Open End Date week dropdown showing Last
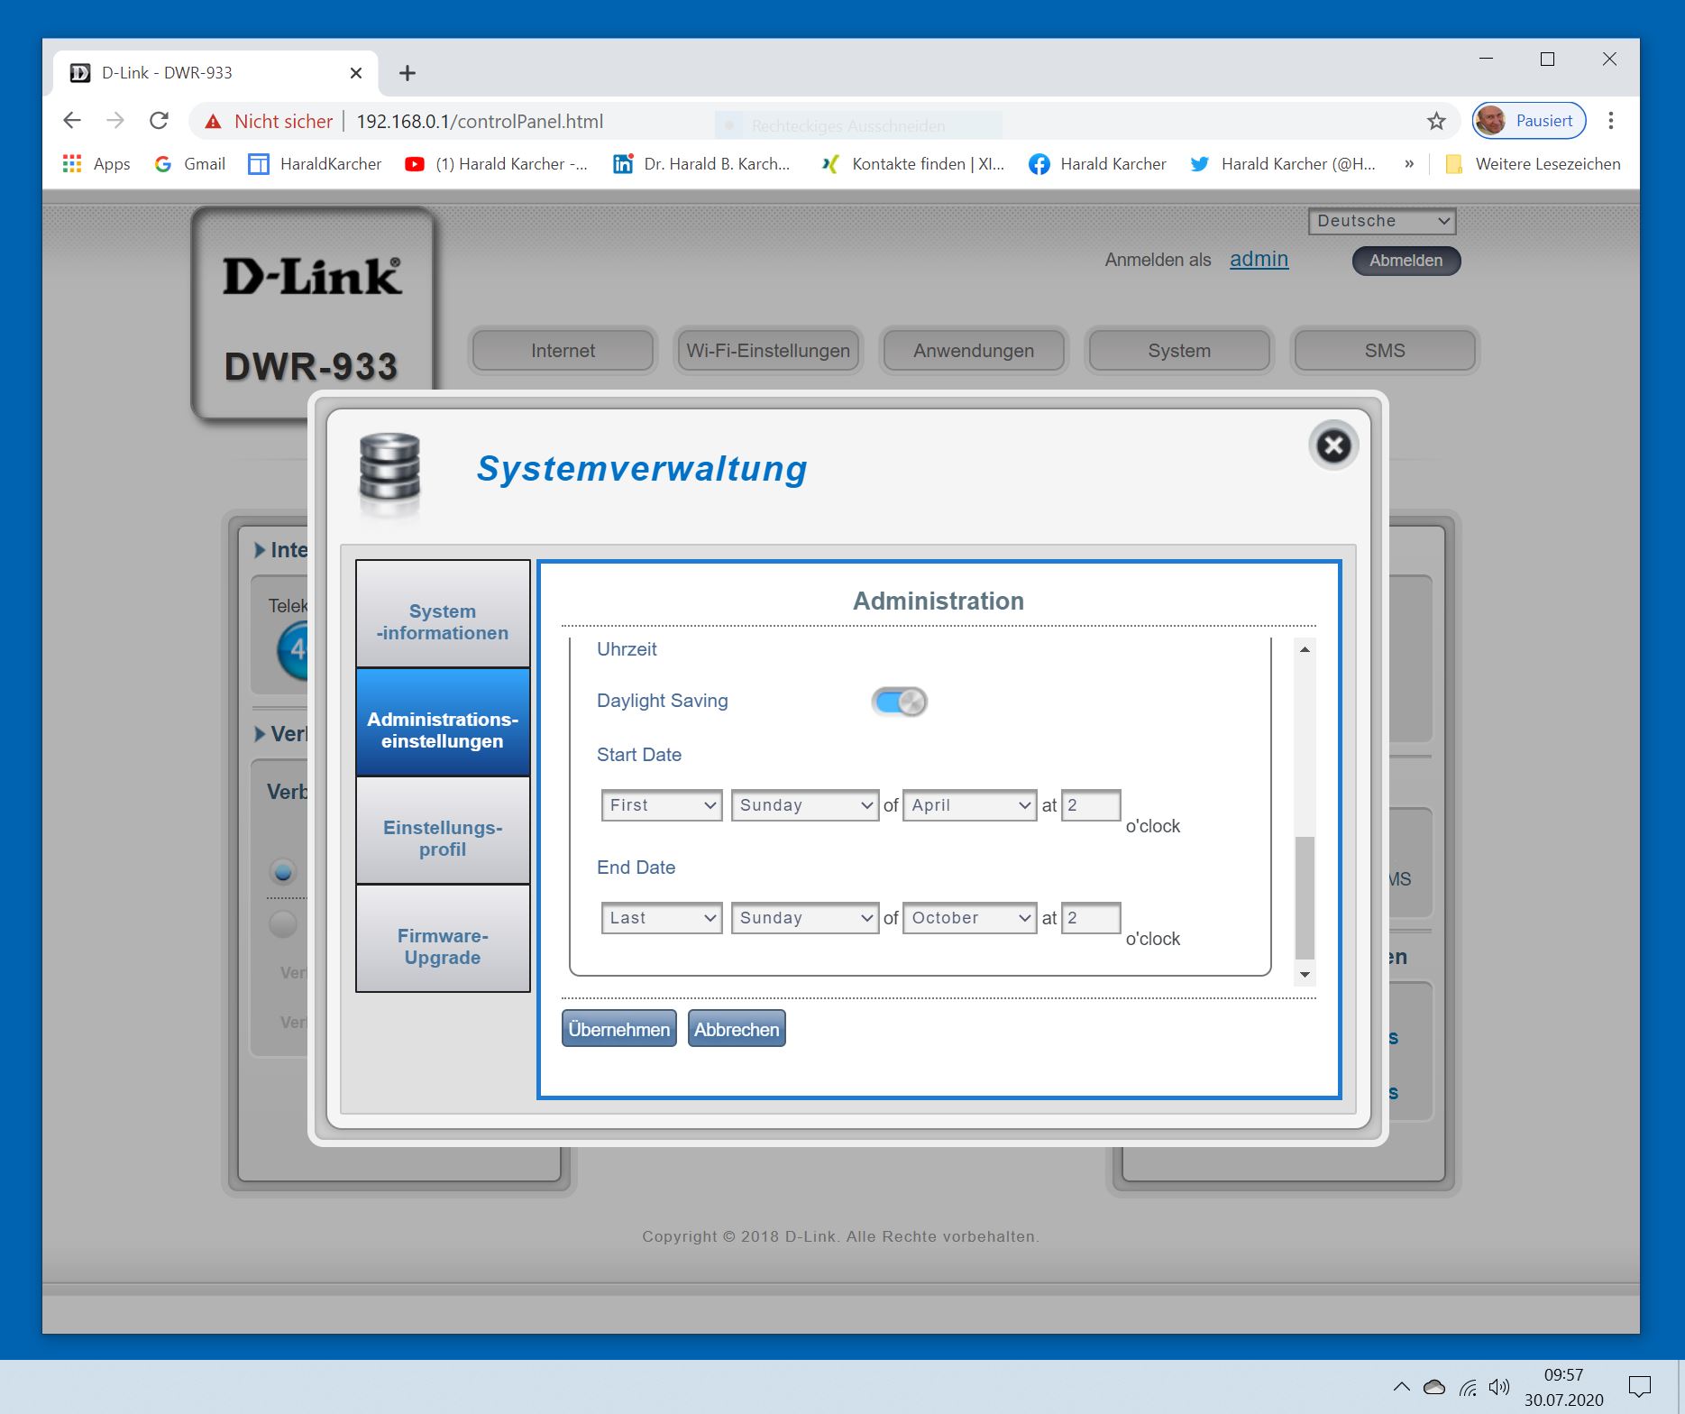Screen dimensions: 1685x1414 [662, 918]
